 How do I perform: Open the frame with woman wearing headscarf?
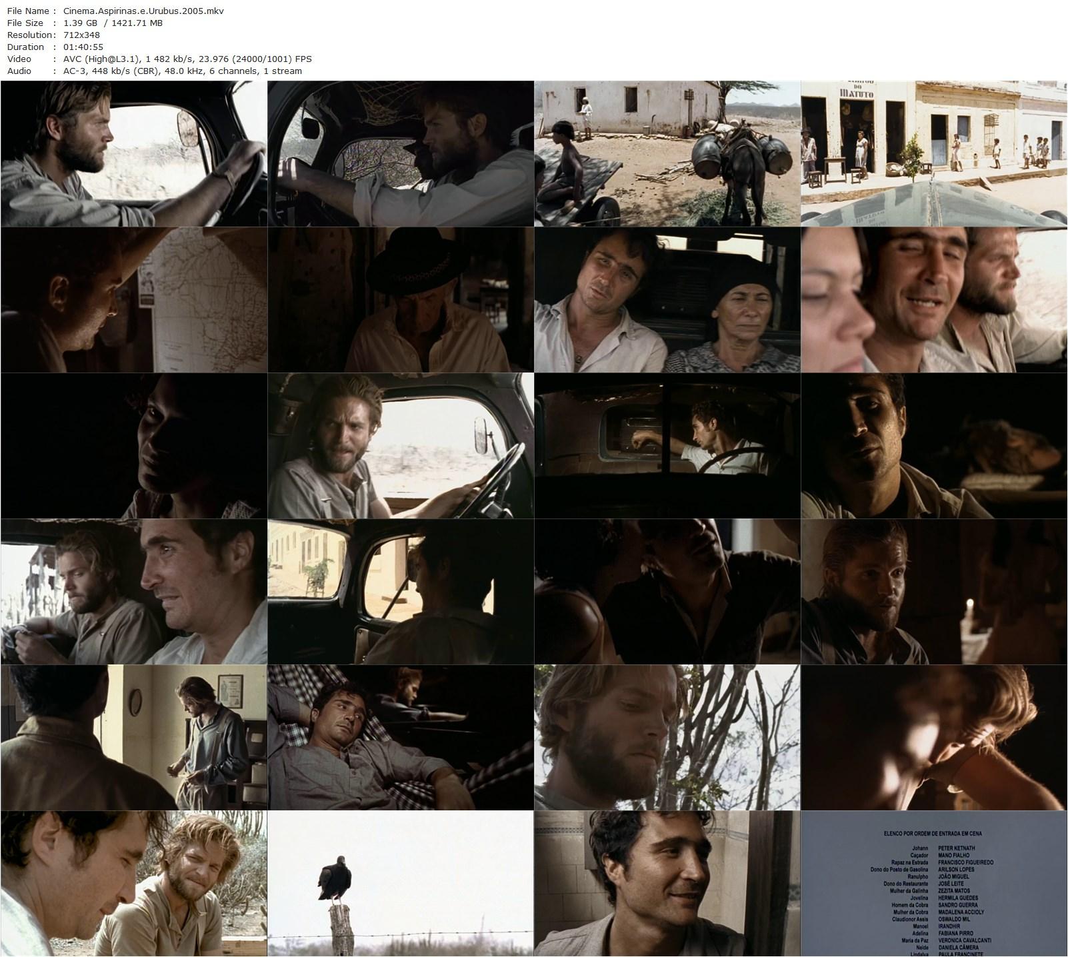[x=667, y=299]
